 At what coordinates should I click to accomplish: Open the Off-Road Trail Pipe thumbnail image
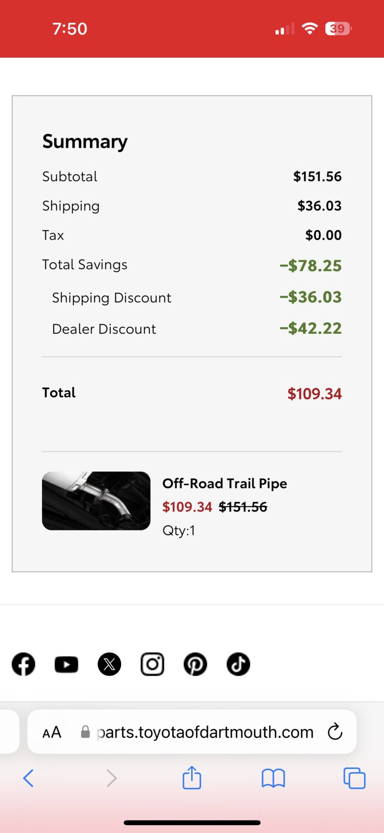tap(96, 501)
